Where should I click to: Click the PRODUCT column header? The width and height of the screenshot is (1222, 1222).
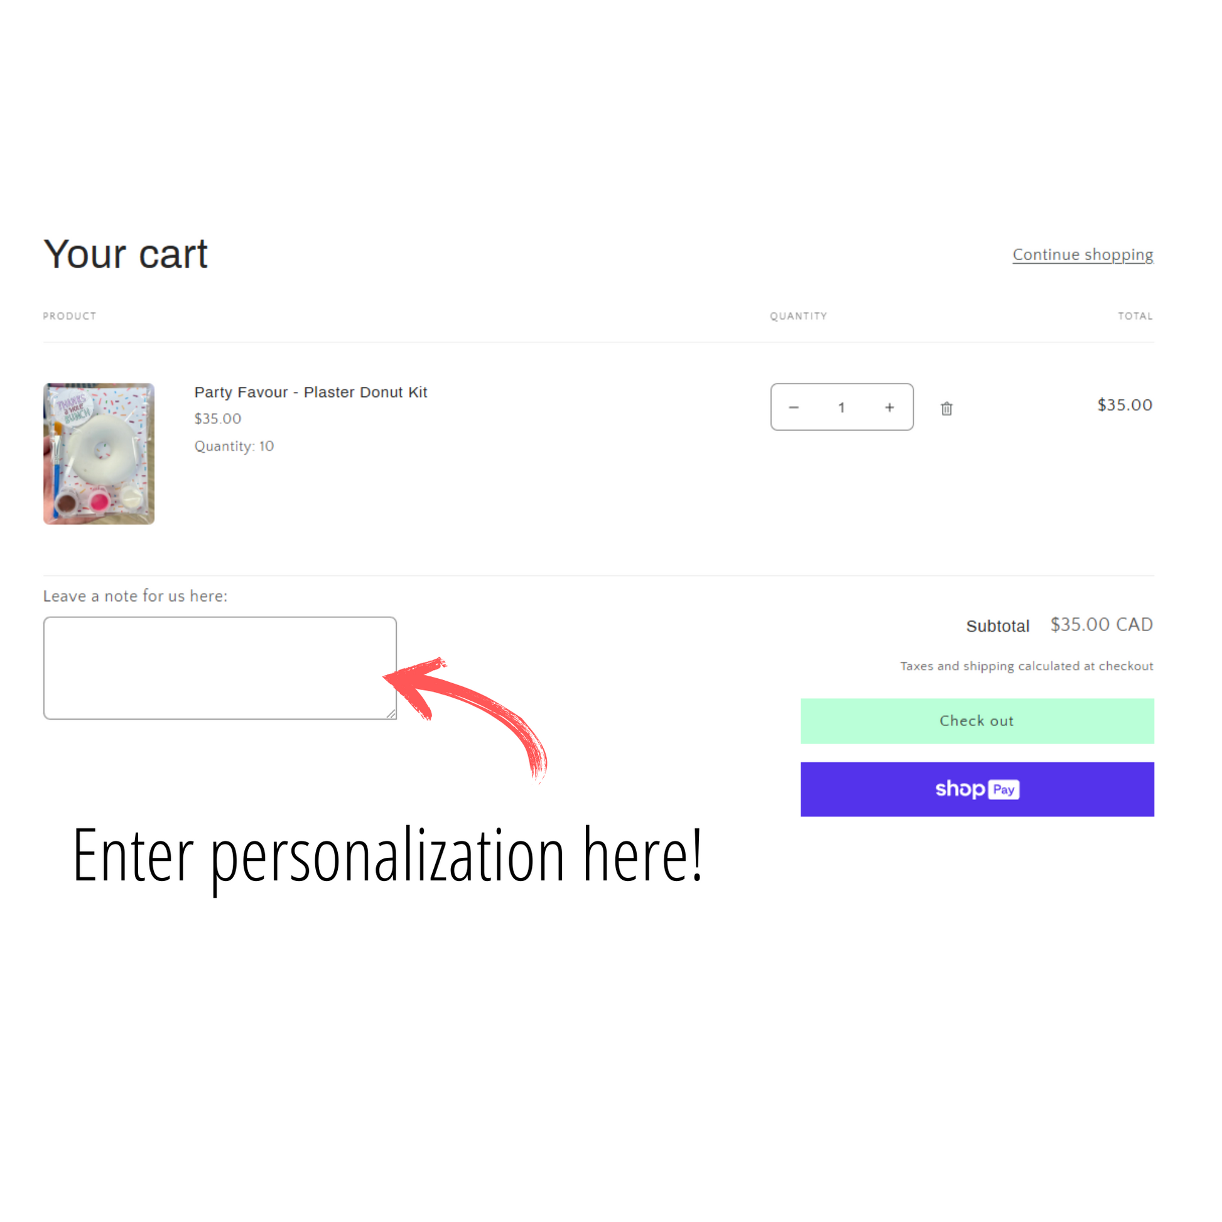pyautogui.click(x=70, y=316)
